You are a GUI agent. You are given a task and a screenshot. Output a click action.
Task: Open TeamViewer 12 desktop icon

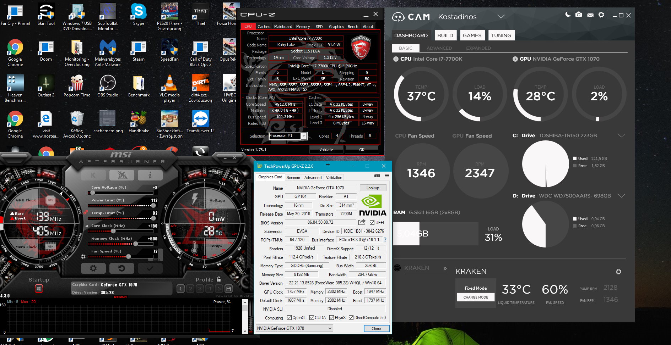pos(200,122)
